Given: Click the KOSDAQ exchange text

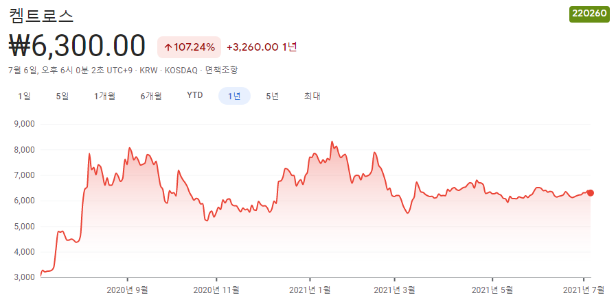Looking at the screenshot, I should 181,71.
